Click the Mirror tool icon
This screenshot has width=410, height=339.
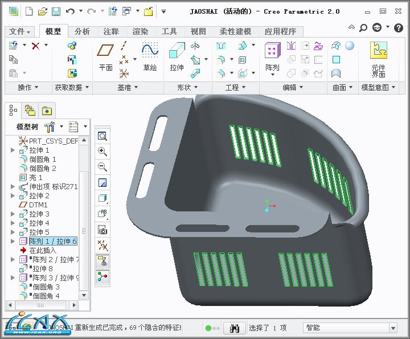291,46
